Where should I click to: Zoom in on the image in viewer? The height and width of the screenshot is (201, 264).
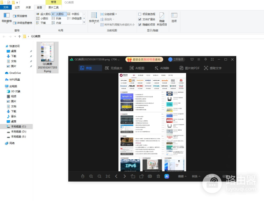click(91, 176)
